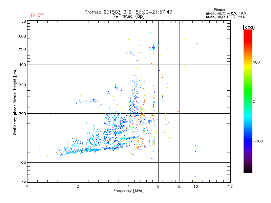Click x-axis tick label '2'
Screen dimensions: 271x203
coord(78,186)
